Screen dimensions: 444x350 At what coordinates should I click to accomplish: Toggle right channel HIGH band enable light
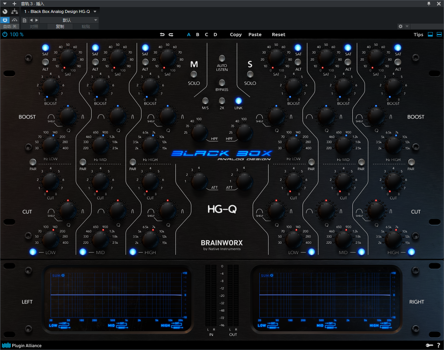click(x=411, y=252)
